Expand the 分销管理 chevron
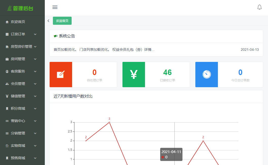The width and height of the screenshot is (268, 165). pos(35,133)
